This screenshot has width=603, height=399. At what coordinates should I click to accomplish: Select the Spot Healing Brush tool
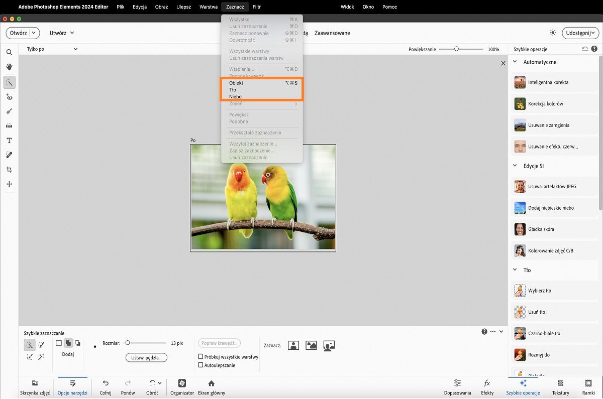9,155
